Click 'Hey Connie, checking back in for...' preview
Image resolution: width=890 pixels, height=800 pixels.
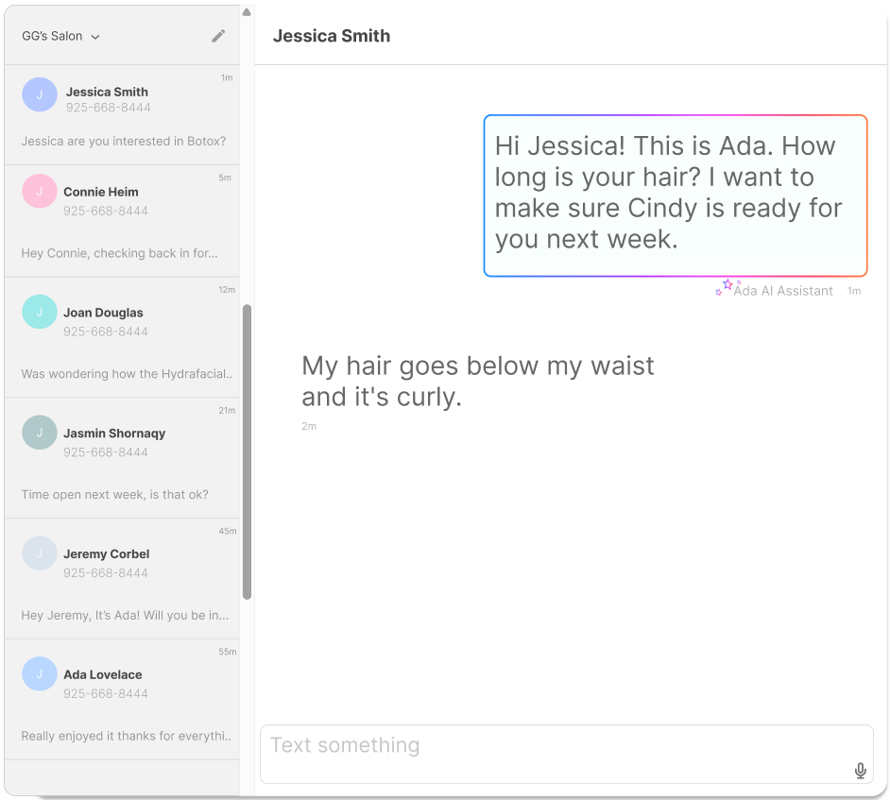click(x=119, y=253)
